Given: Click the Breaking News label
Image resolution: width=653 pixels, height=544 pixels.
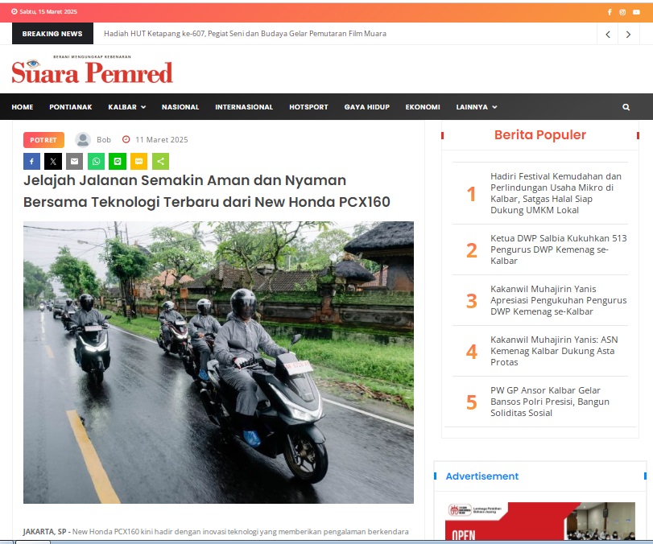Looking at the screenshot, I should 52,34.
